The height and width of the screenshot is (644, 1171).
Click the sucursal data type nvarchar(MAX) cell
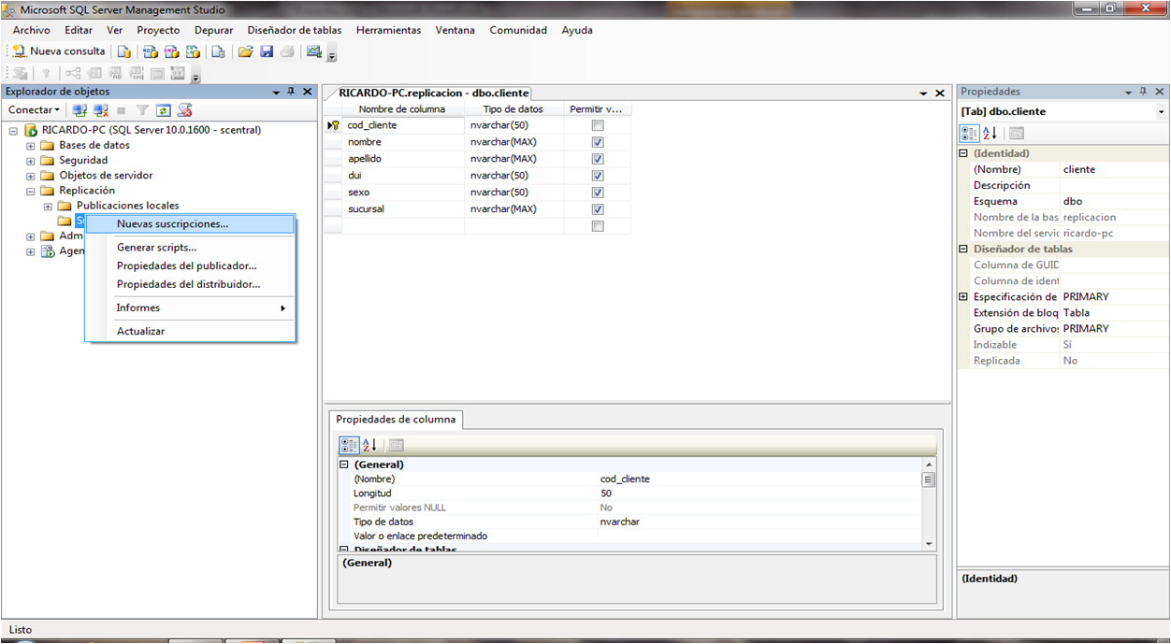pyautogui.click(x=513, y=209)
